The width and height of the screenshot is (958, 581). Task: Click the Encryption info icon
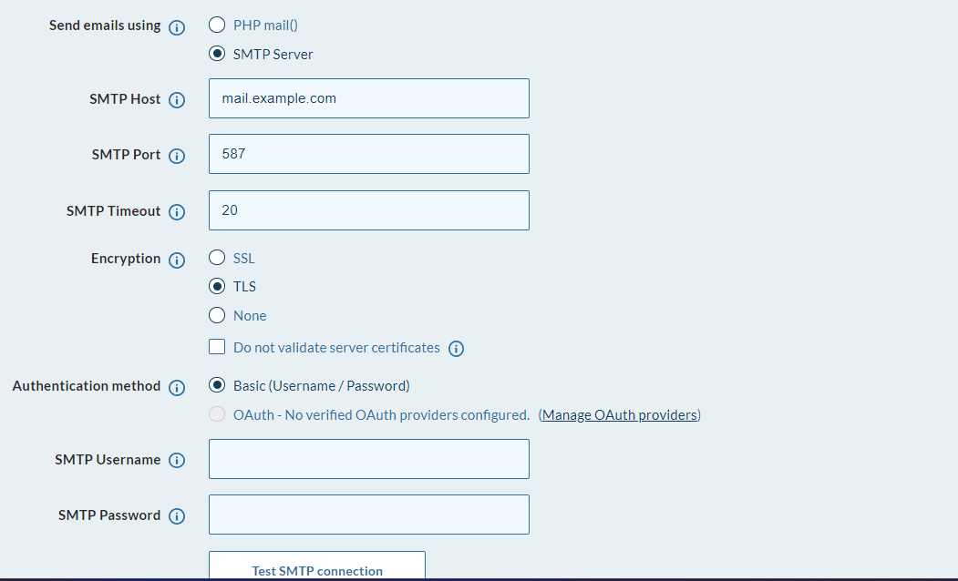click(179, 260)
